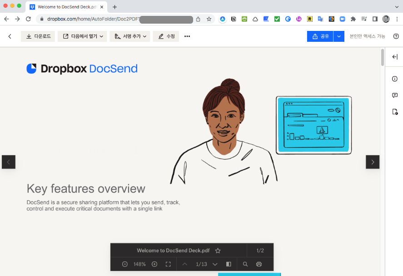Go to next file with right arrow
Viewport: 403px width, 276px height.
[373, 162]
